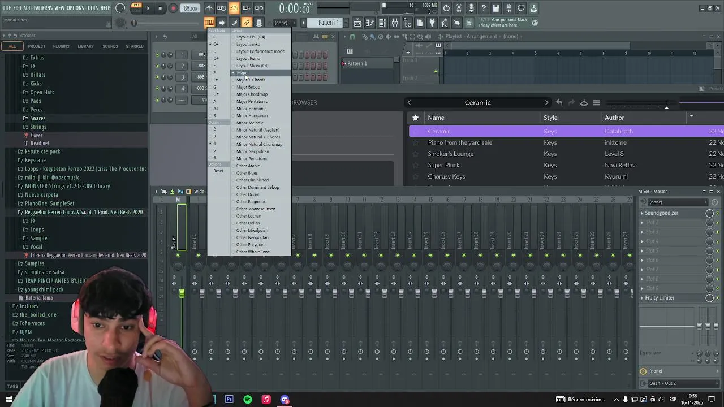The width and height of the screenshot is (724, 407).
Task: Toggle the orange link icon in toolbar
Action: tap(247, 23)
